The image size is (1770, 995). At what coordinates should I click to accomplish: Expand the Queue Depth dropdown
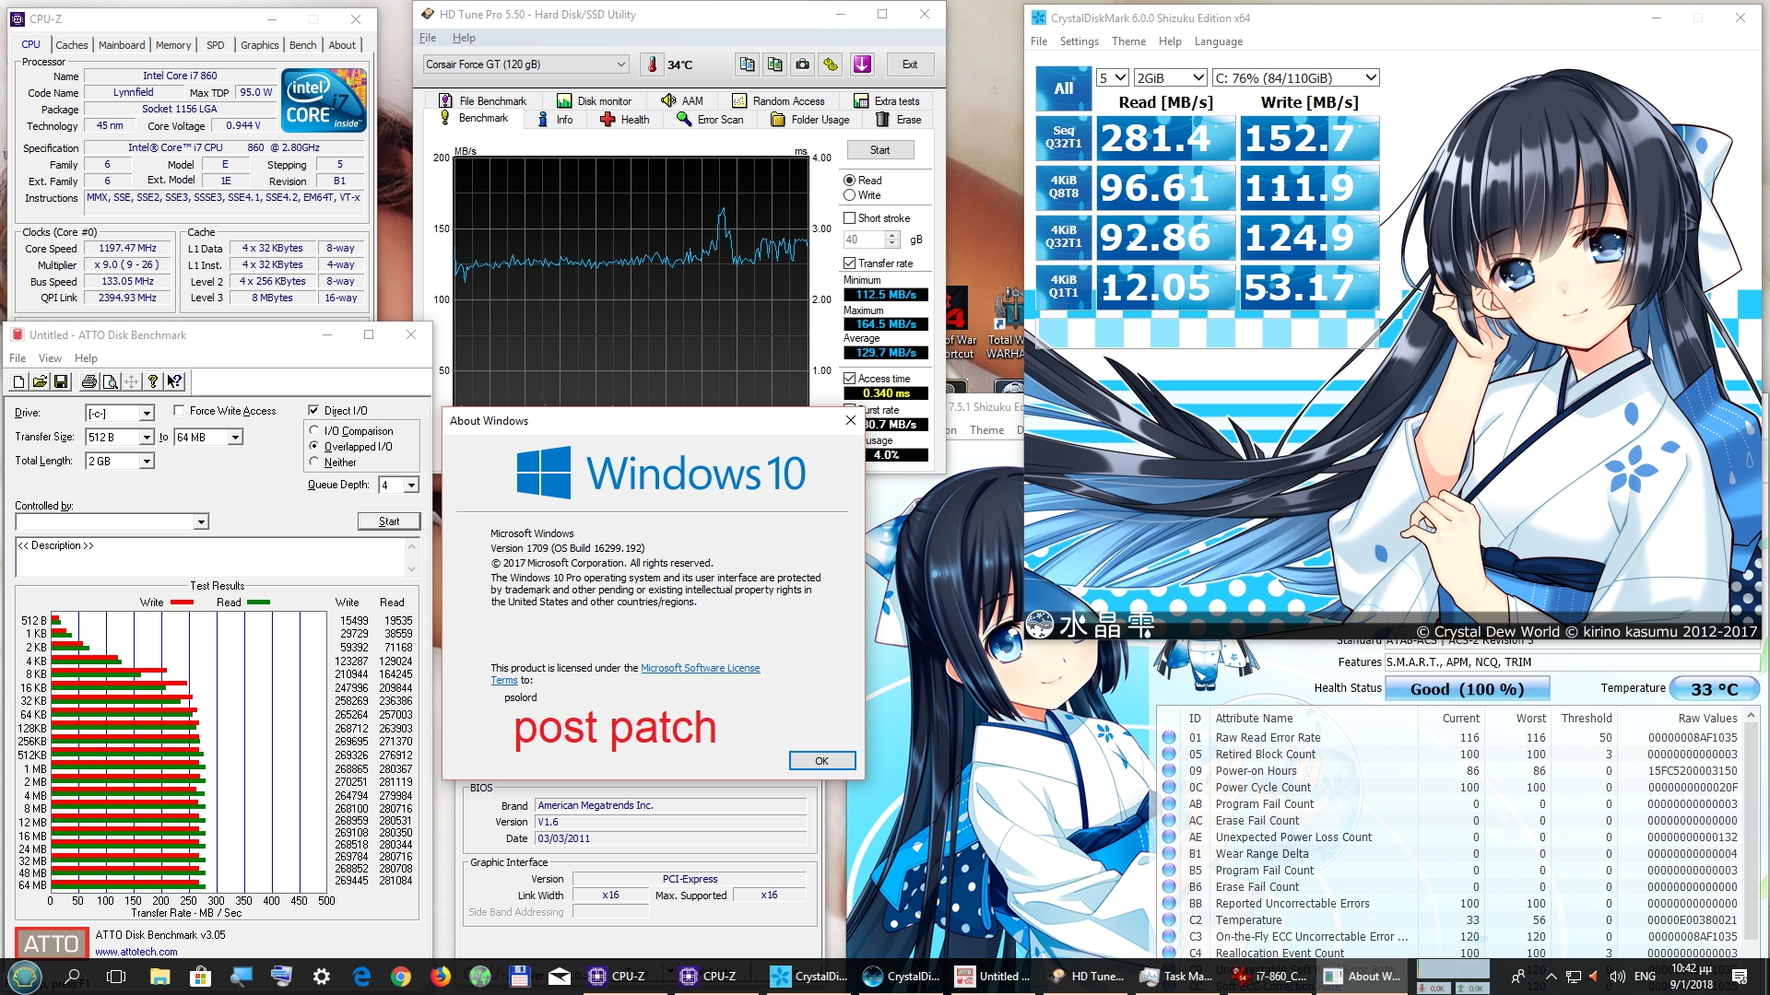(x=411, y=486)
